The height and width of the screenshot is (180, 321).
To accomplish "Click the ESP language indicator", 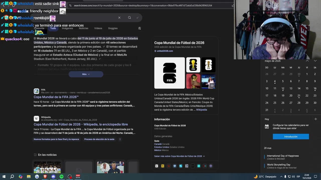I will tap(298, 176).
